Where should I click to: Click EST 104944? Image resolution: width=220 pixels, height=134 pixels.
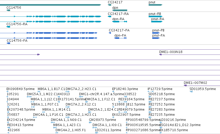click(x=13, y=99)
